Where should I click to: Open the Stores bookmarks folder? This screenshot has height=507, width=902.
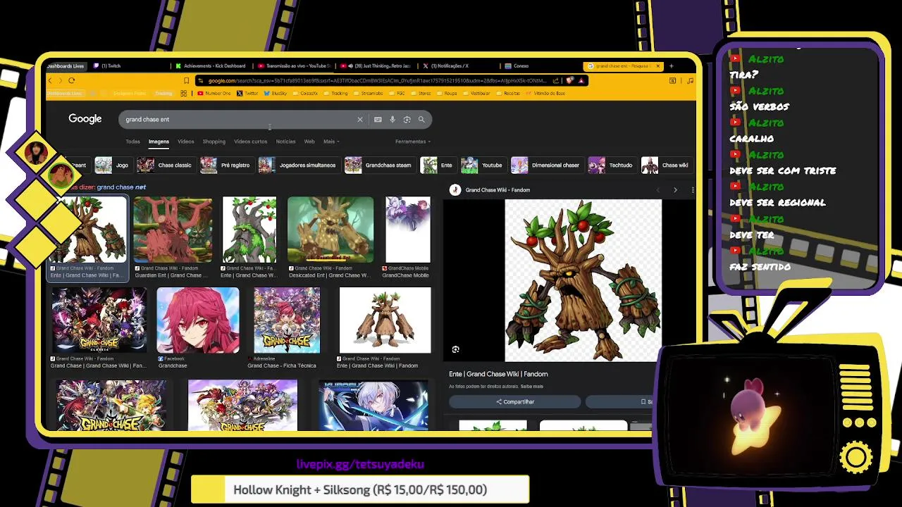tap(421, 93)
